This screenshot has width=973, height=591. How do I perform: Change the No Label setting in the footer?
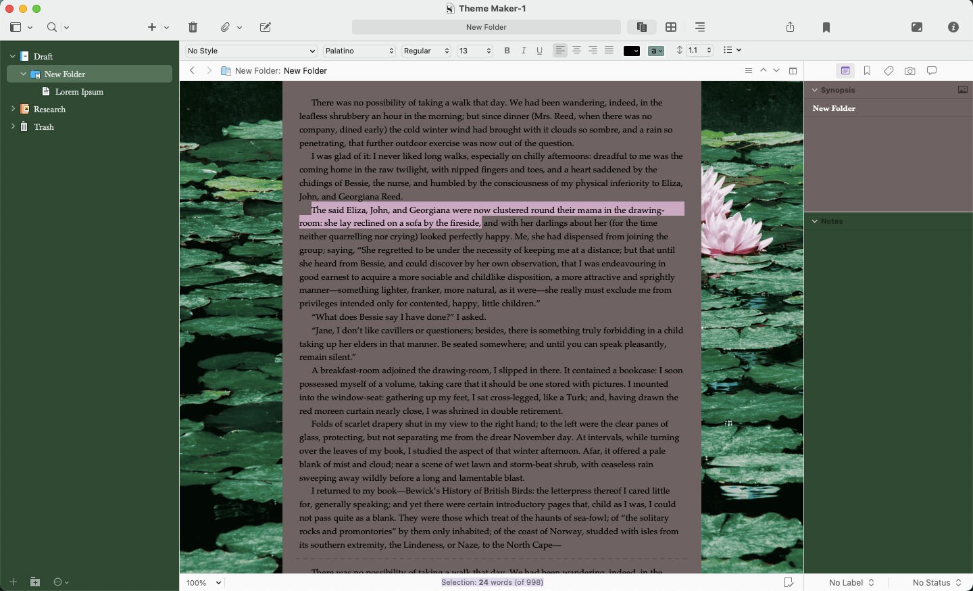tap(851, 582)
